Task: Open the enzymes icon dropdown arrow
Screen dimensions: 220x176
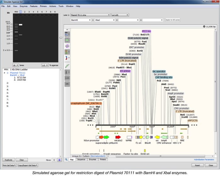Action: [69, 34]
